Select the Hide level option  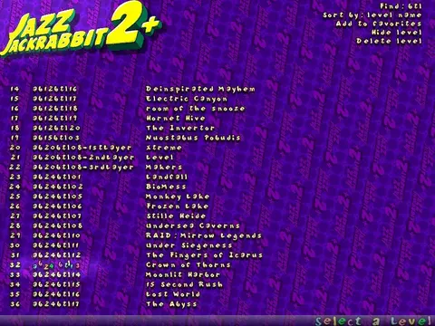click(397, 33)
